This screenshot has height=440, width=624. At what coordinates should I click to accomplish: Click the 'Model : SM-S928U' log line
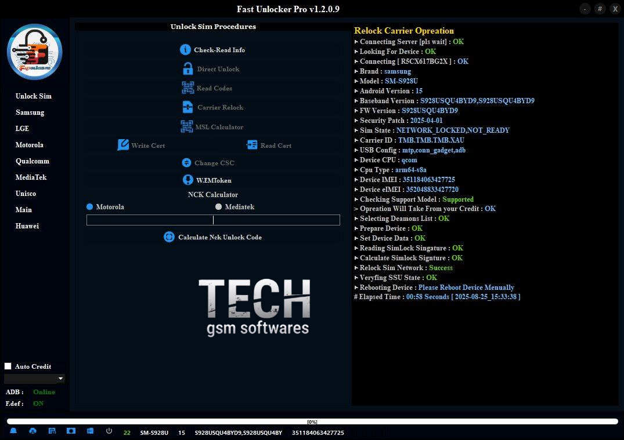tap(386, 81)
